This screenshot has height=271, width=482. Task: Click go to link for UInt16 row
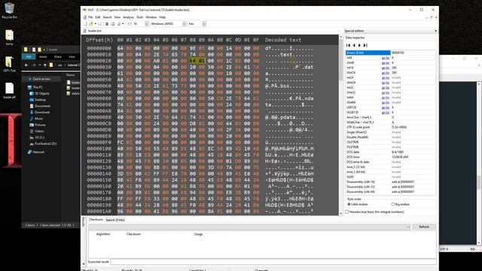point(385,73)
